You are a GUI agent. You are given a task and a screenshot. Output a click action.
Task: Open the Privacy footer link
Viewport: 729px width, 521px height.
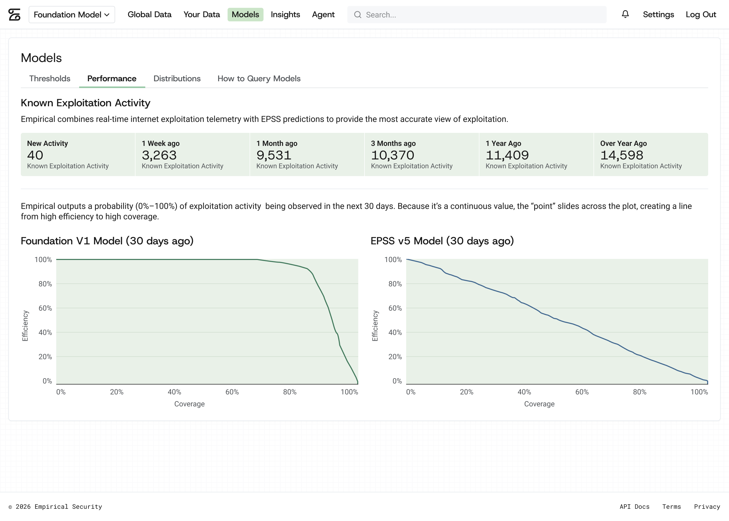(707, 507)
